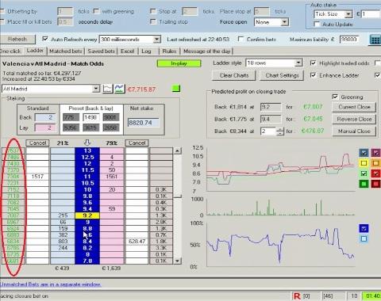Toggle the light blue percentage chart box

[x=364, y=238]
